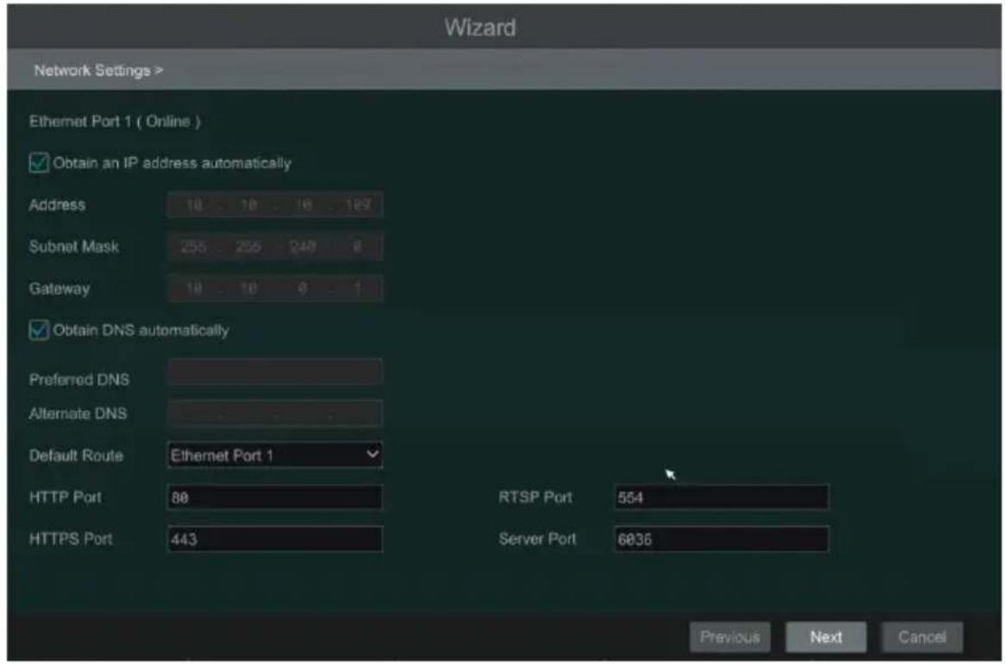Click the Default Route label
Image resolution: width=1005 pixels, height=664 pixels.
click(x=76, y=455)
